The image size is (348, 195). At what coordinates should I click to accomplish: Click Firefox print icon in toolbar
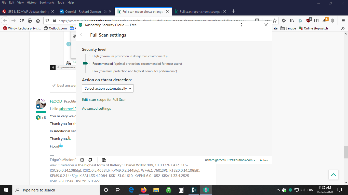point(30,21)
